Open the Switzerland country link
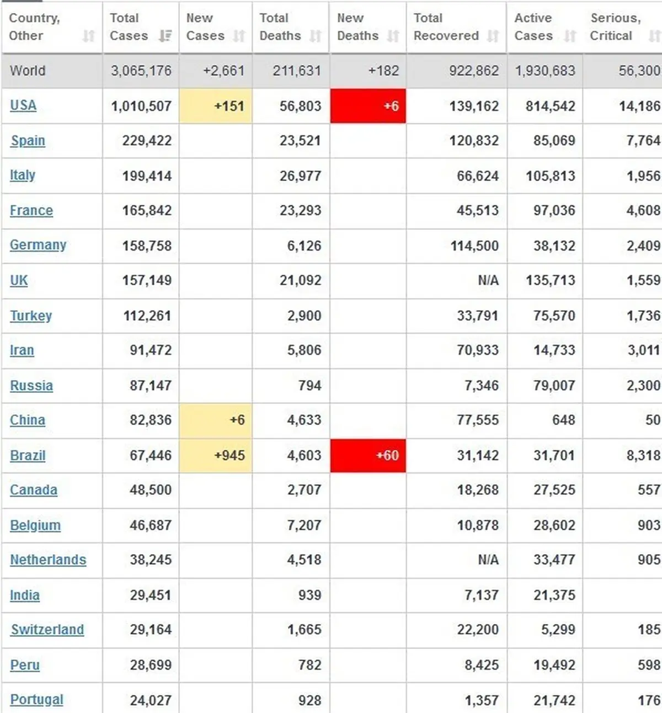The width and height of the screenshot is (662, 713). 47,630
